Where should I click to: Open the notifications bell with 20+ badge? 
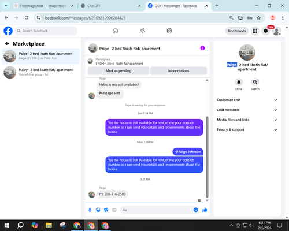click(x=266, y=31)
